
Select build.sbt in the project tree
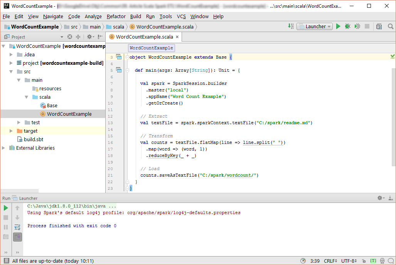click(x=33, y=140)
